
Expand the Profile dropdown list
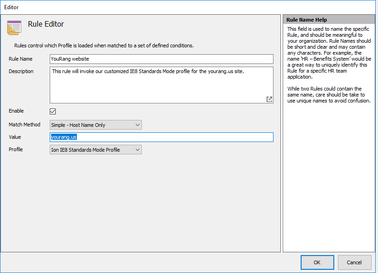pos(96,150)
